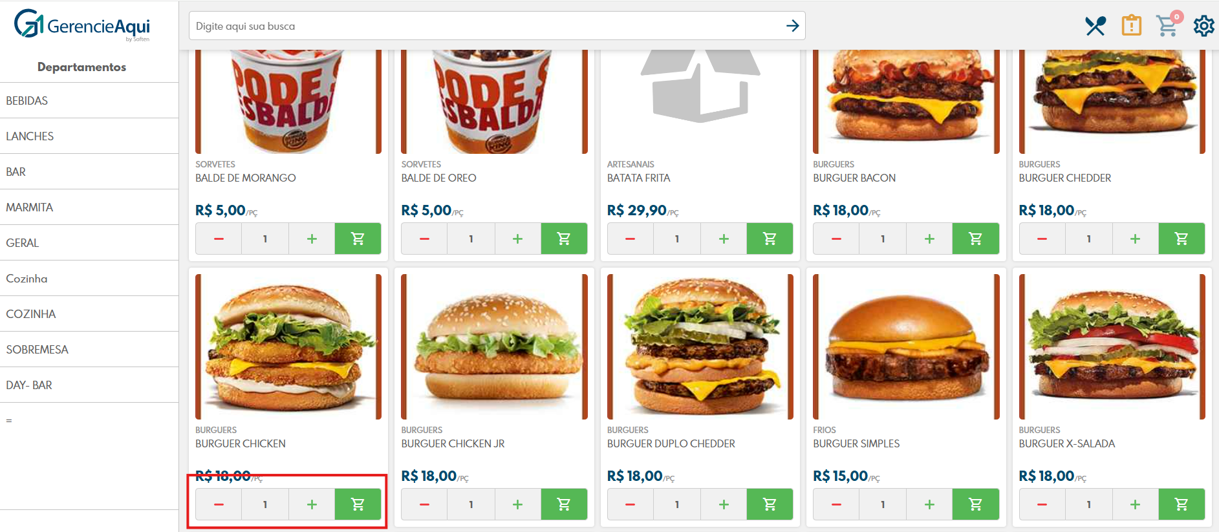This screenshot has height=532, width=1219.
Task: Increase quantity of BURGUER BACON
Action: pos(929,239)
